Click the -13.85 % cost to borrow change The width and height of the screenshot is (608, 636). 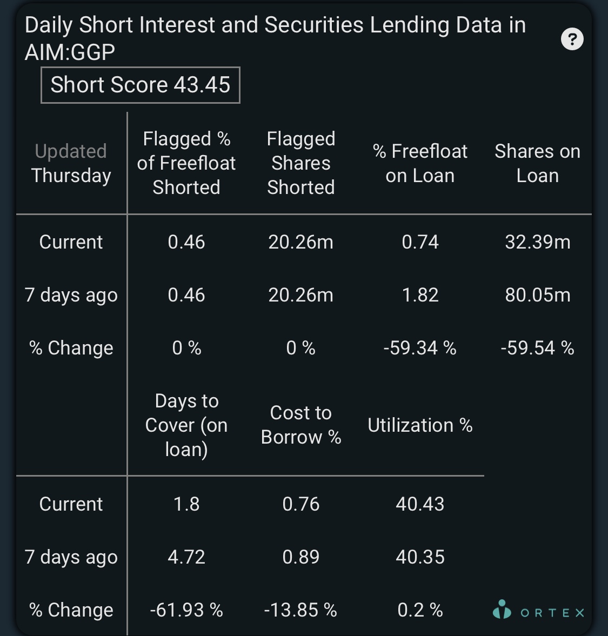[300, 610]
